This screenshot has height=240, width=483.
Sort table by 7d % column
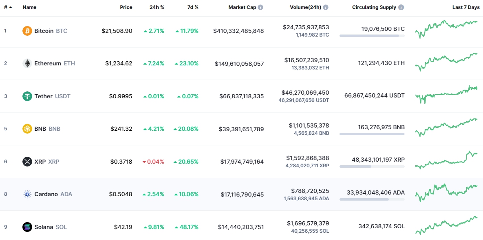pos(193,7)
